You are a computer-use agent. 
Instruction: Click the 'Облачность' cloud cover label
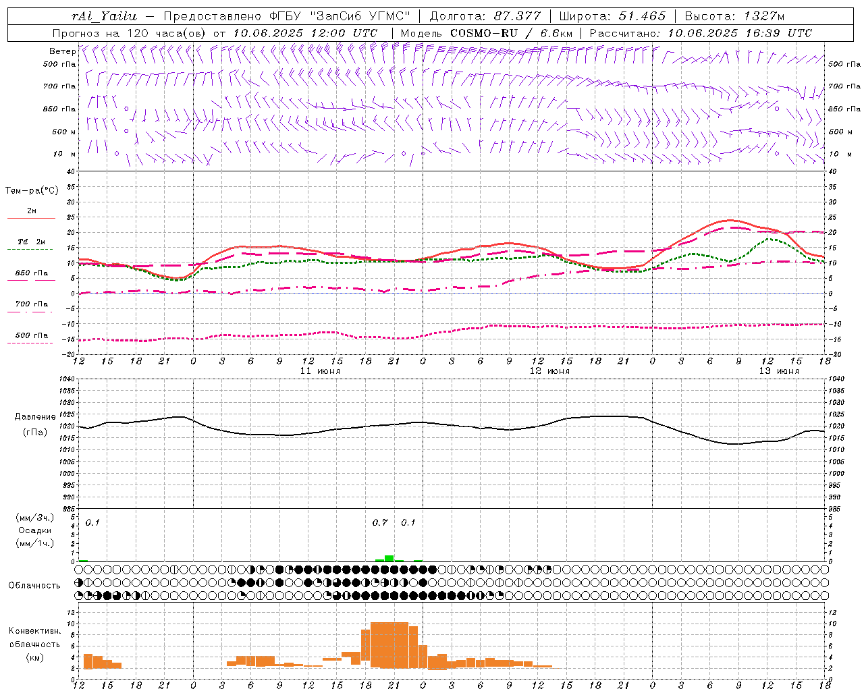(x=34, y=586)
